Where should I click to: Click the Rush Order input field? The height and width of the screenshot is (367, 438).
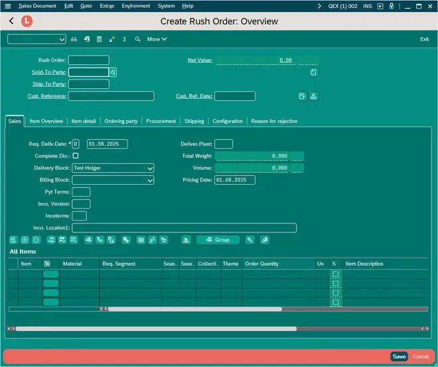pos(89,60)
